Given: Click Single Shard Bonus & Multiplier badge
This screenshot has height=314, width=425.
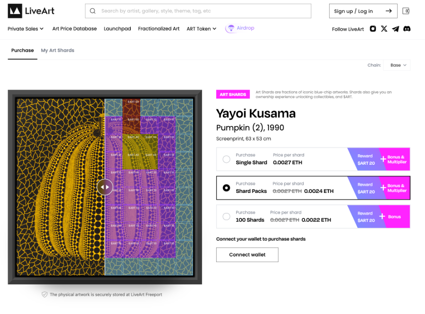Looking at the screenshot, I should (395, 159).
